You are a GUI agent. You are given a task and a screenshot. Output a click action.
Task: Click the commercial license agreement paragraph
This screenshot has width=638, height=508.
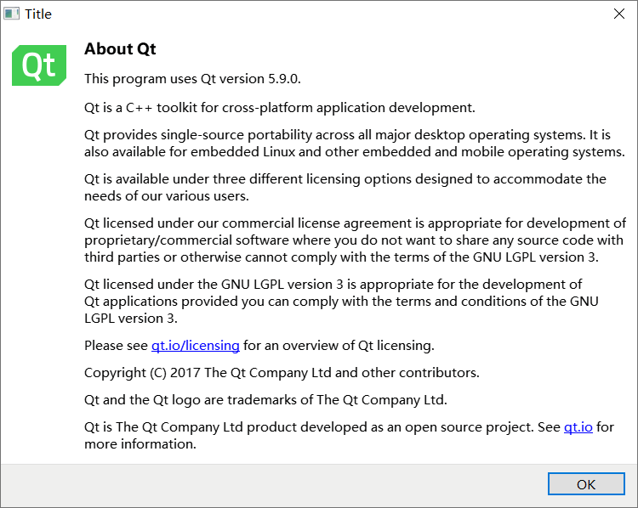pos(356,240)
